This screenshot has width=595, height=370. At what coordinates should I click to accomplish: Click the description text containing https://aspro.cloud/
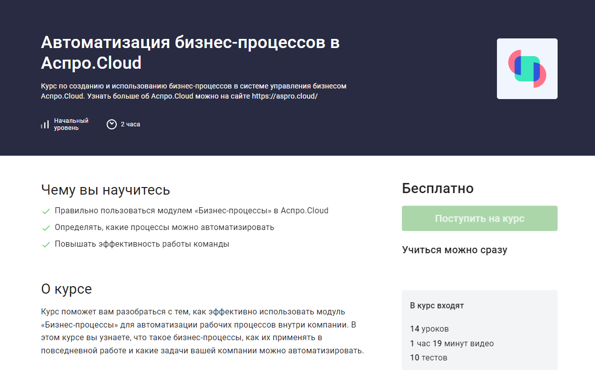(x=194, y=91)
